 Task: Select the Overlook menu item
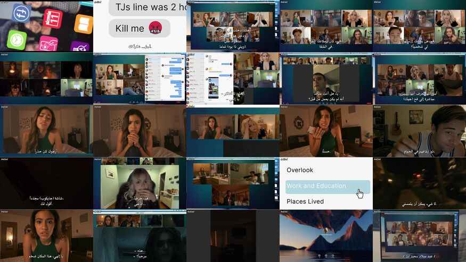(300, 170)
